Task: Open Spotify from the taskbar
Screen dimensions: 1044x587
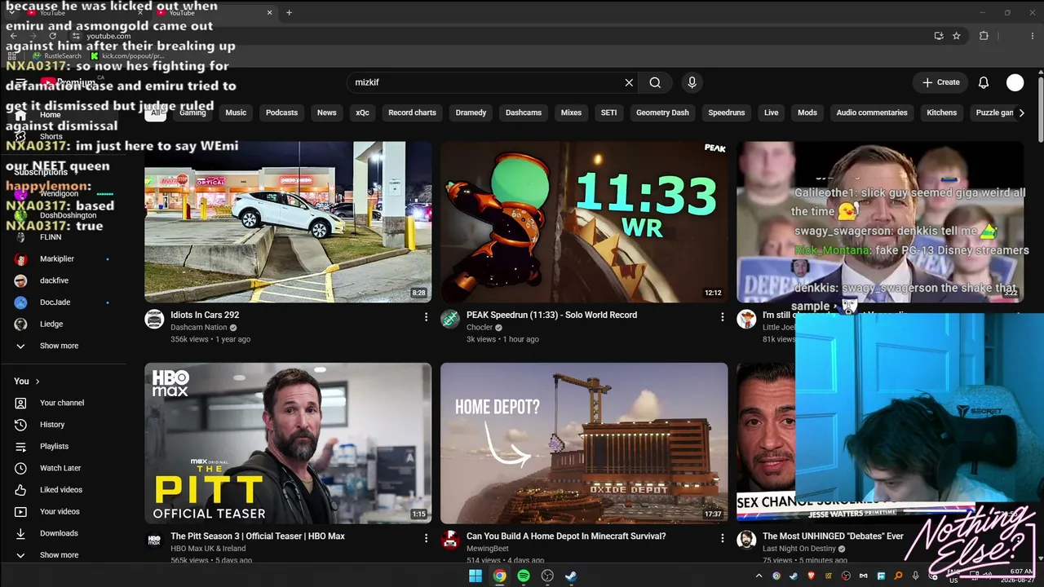Action: [524, 576]
